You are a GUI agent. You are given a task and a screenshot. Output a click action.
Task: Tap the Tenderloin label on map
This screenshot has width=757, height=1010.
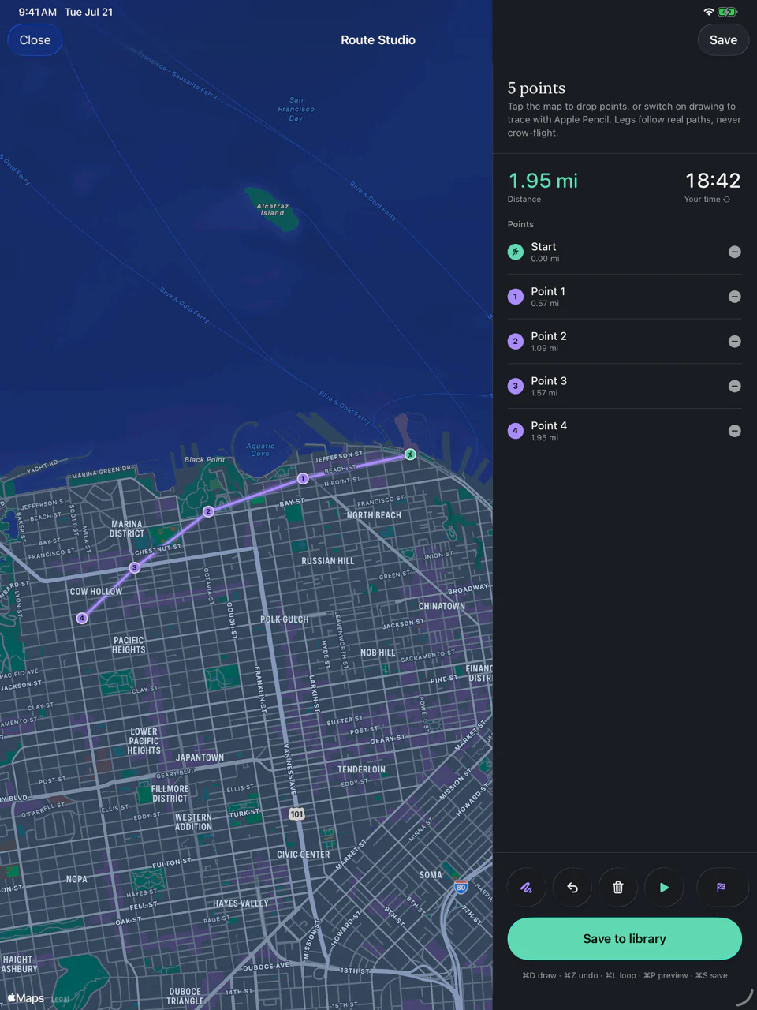(361, 769)
